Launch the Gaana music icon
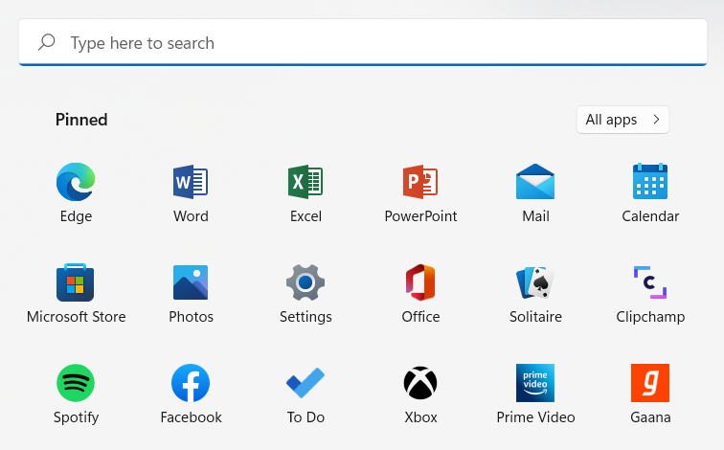 [650, 383]
